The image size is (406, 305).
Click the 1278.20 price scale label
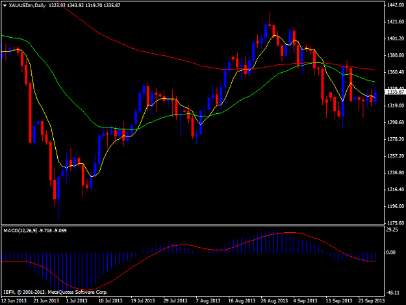tap(396, 139)
